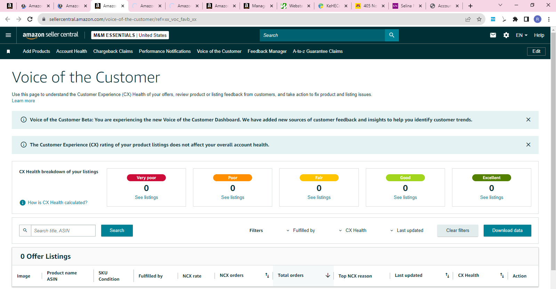The width and height of the screenshot is (556, 289).
Task: Open How is CX Health calculated link
Action: coord(57,202)
